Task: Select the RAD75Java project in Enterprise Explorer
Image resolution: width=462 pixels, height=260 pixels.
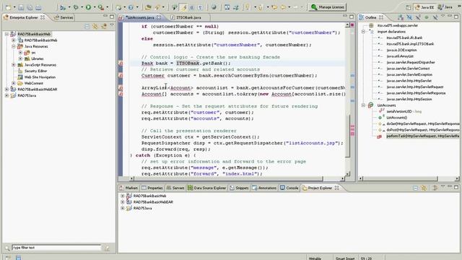Action: click(27, 95)
